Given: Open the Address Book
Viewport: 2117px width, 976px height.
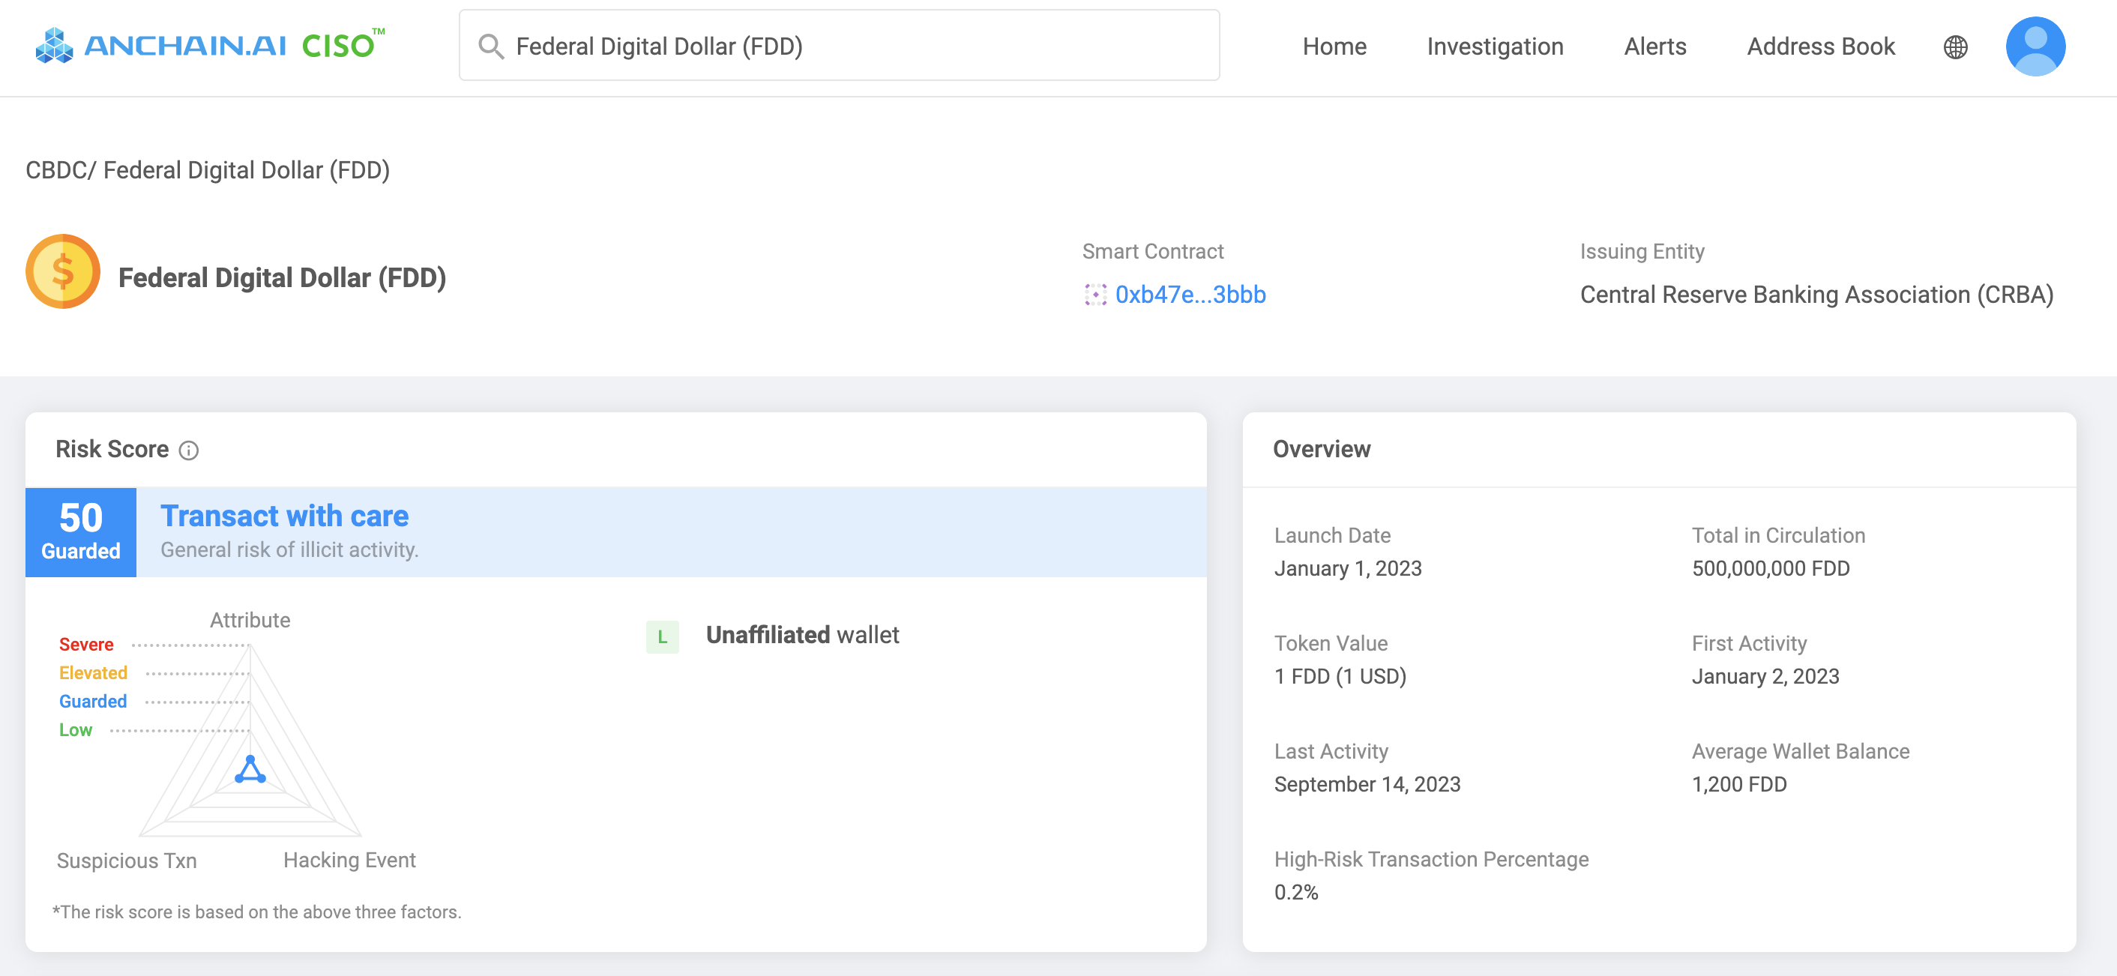Looking at the screenshot, I should 1820,46.
